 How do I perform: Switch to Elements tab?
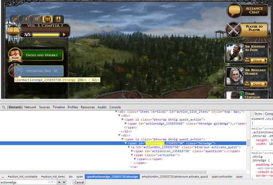(x=15, y=107)
